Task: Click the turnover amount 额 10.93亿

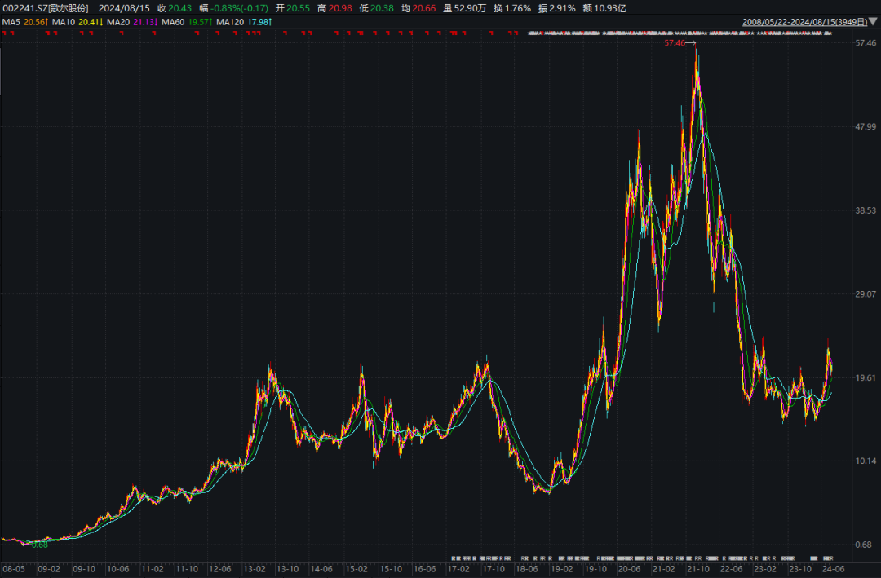Action: pos(604,8)
